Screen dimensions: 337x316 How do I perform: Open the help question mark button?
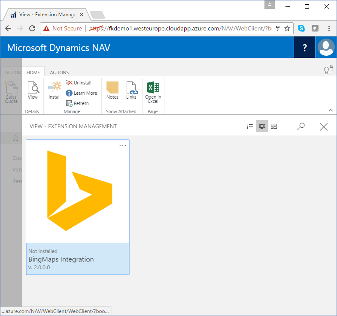[305, 47]
